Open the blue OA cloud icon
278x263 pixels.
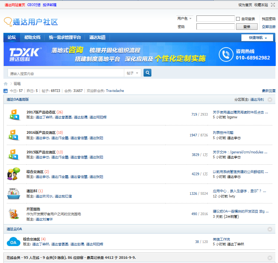(x=13, y=242)
